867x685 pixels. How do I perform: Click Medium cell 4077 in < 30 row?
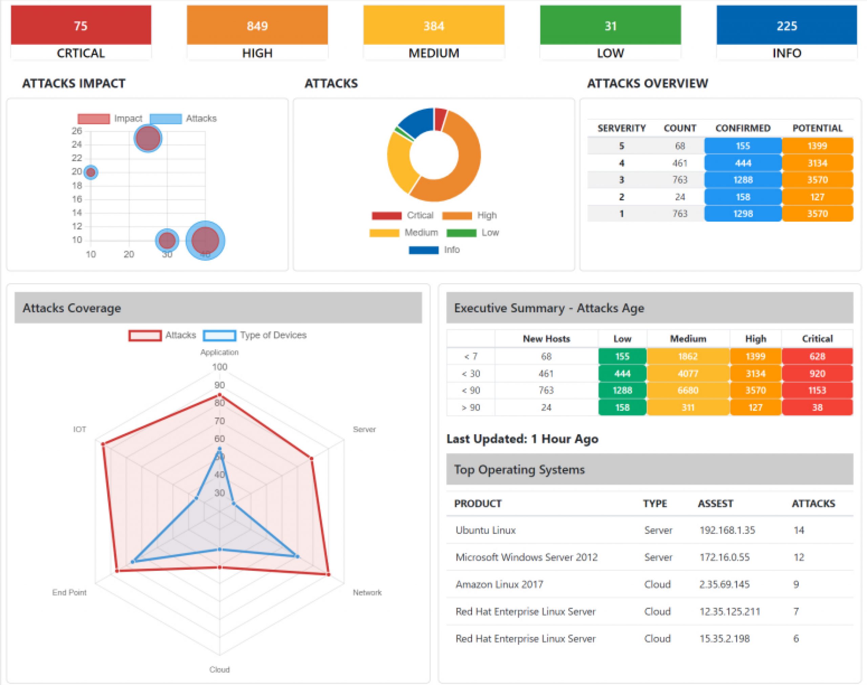[688, 374]
